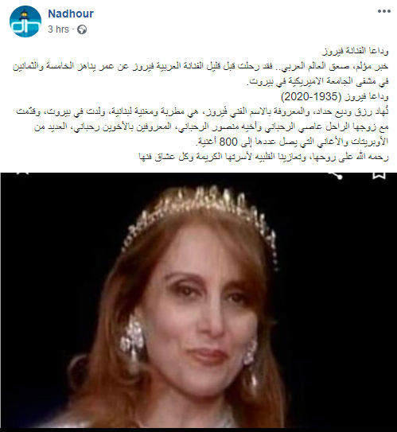Image resolution: width=397 pixels, height=432 pixels.
Task: Click the second line of Arabic post text
Action: tap(200, 66)
